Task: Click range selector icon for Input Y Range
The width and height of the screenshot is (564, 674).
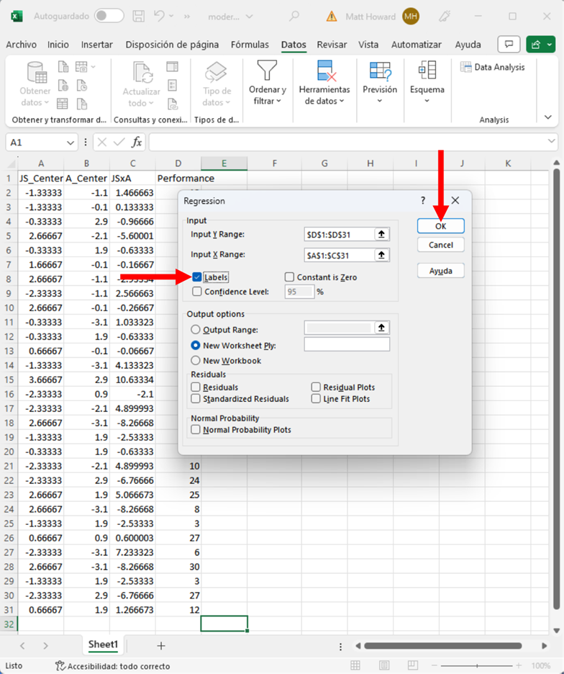Action: click(382, 234)
